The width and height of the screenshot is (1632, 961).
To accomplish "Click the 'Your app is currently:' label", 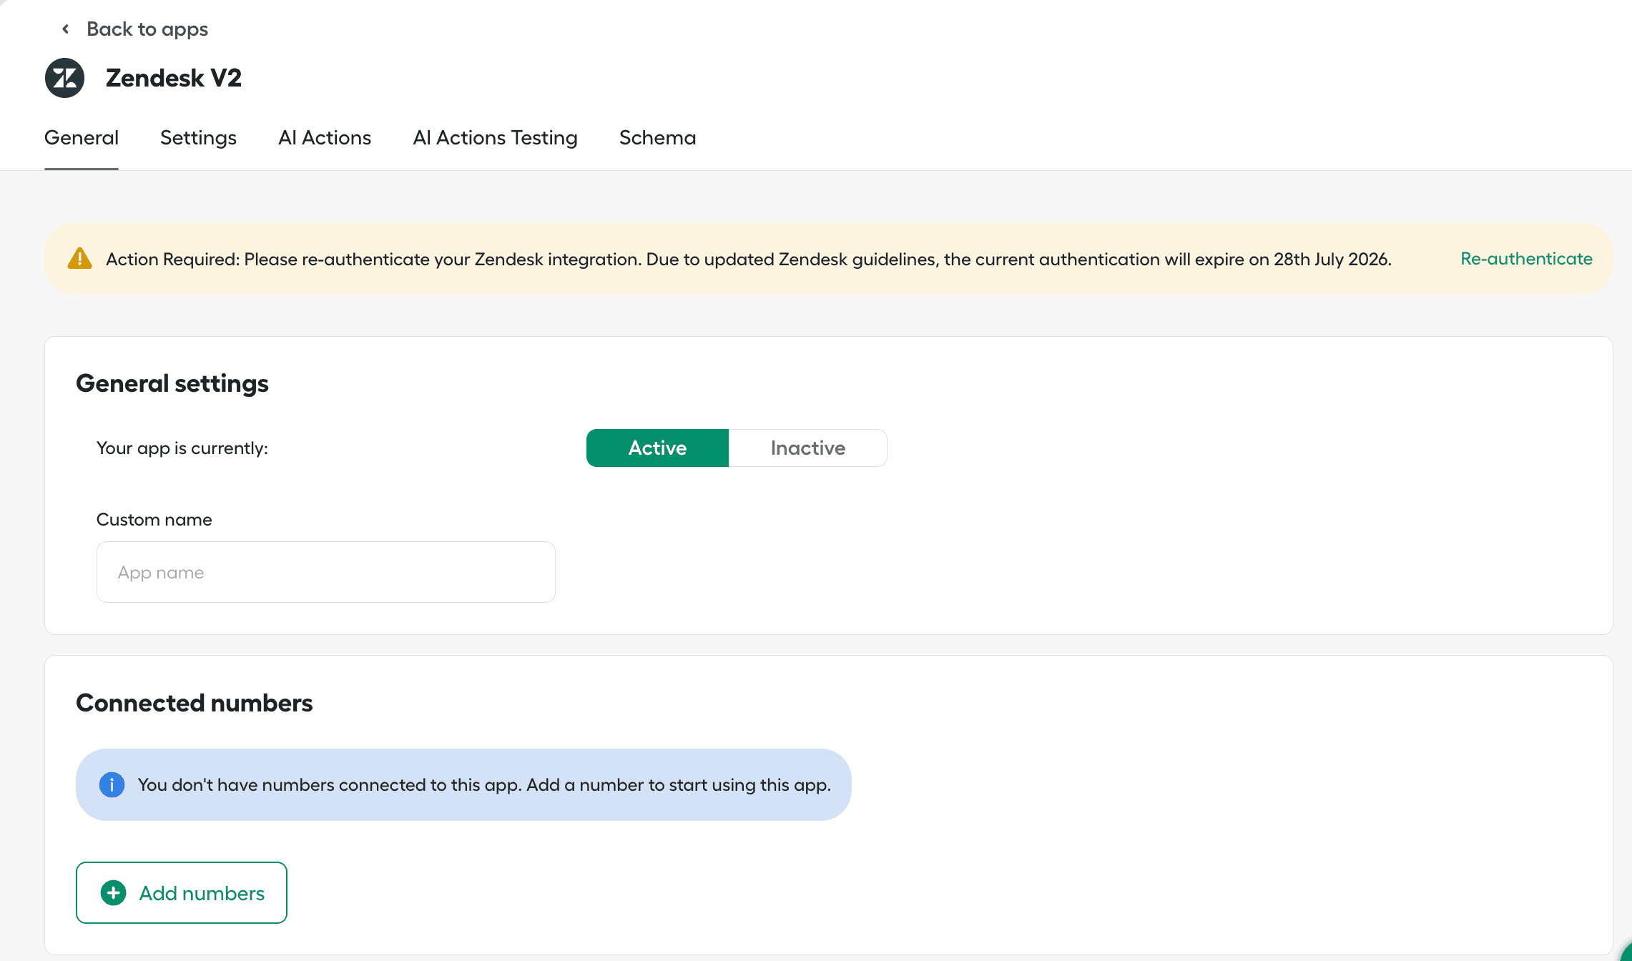I will tap(182, 448).
